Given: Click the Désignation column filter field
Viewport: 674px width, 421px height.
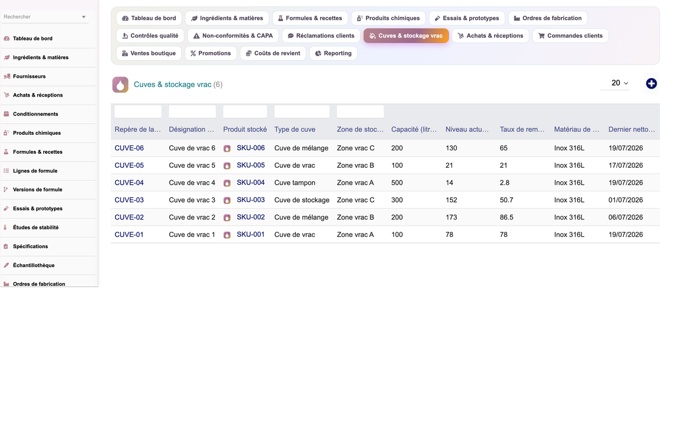Looking at the screenshot, I should tap(192, 111).
